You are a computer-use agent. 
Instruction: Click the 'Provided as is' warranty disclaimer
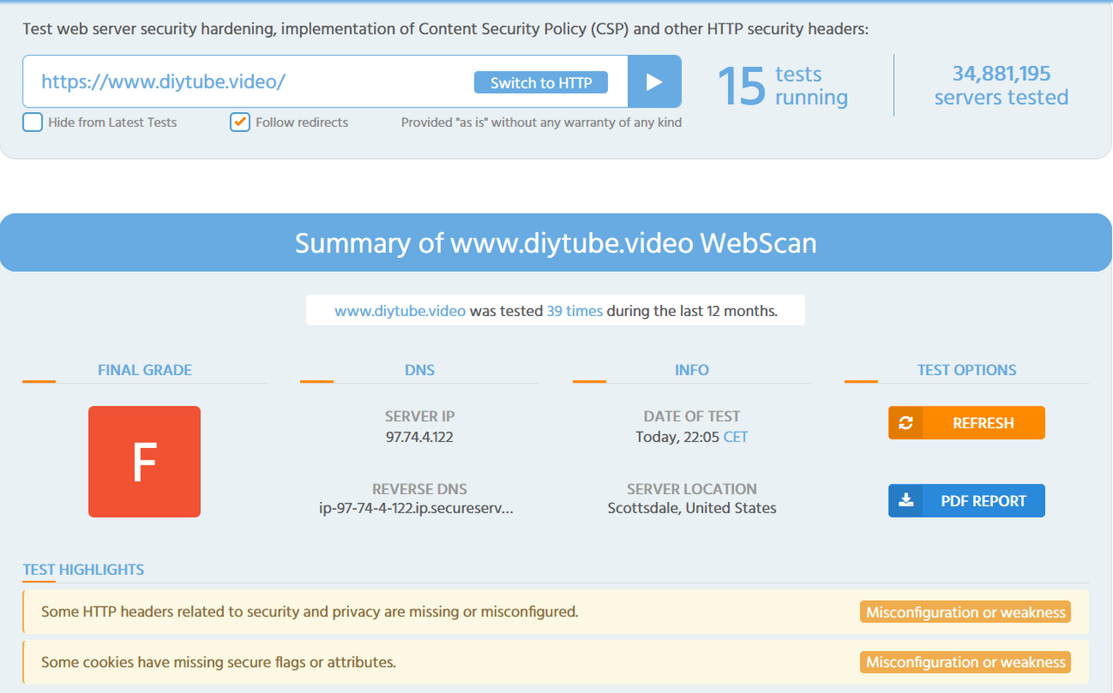click(x=542, y=122)
